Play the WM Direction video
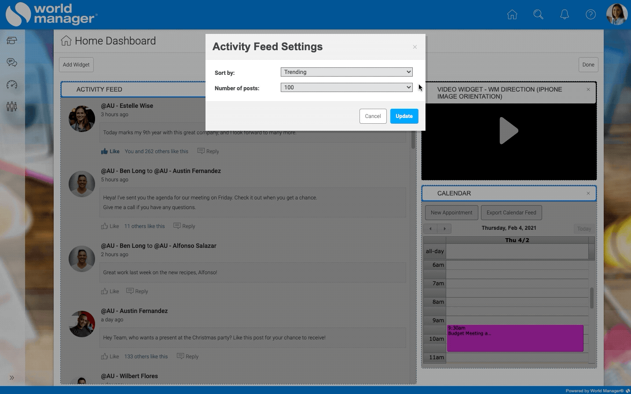Screen dimensions: 631x394 tap(509, 130)
